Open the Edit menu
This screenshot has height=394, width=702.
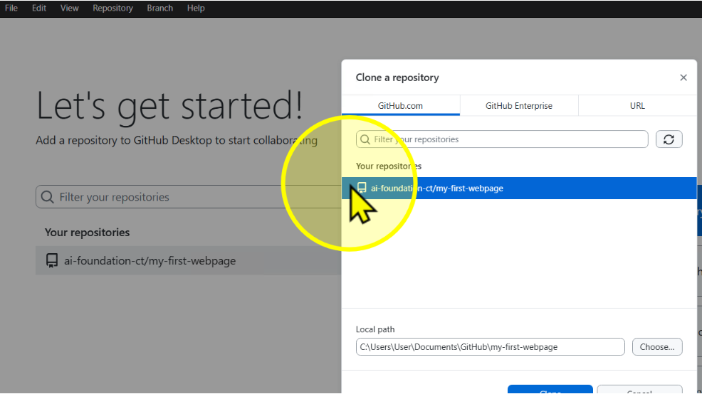[39, 8]
